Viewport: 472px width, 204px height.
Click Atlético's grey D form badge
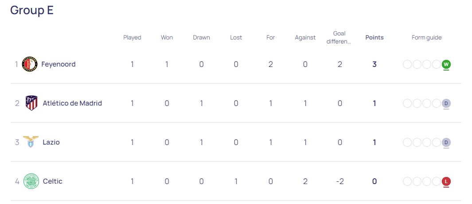click(446, 103)
